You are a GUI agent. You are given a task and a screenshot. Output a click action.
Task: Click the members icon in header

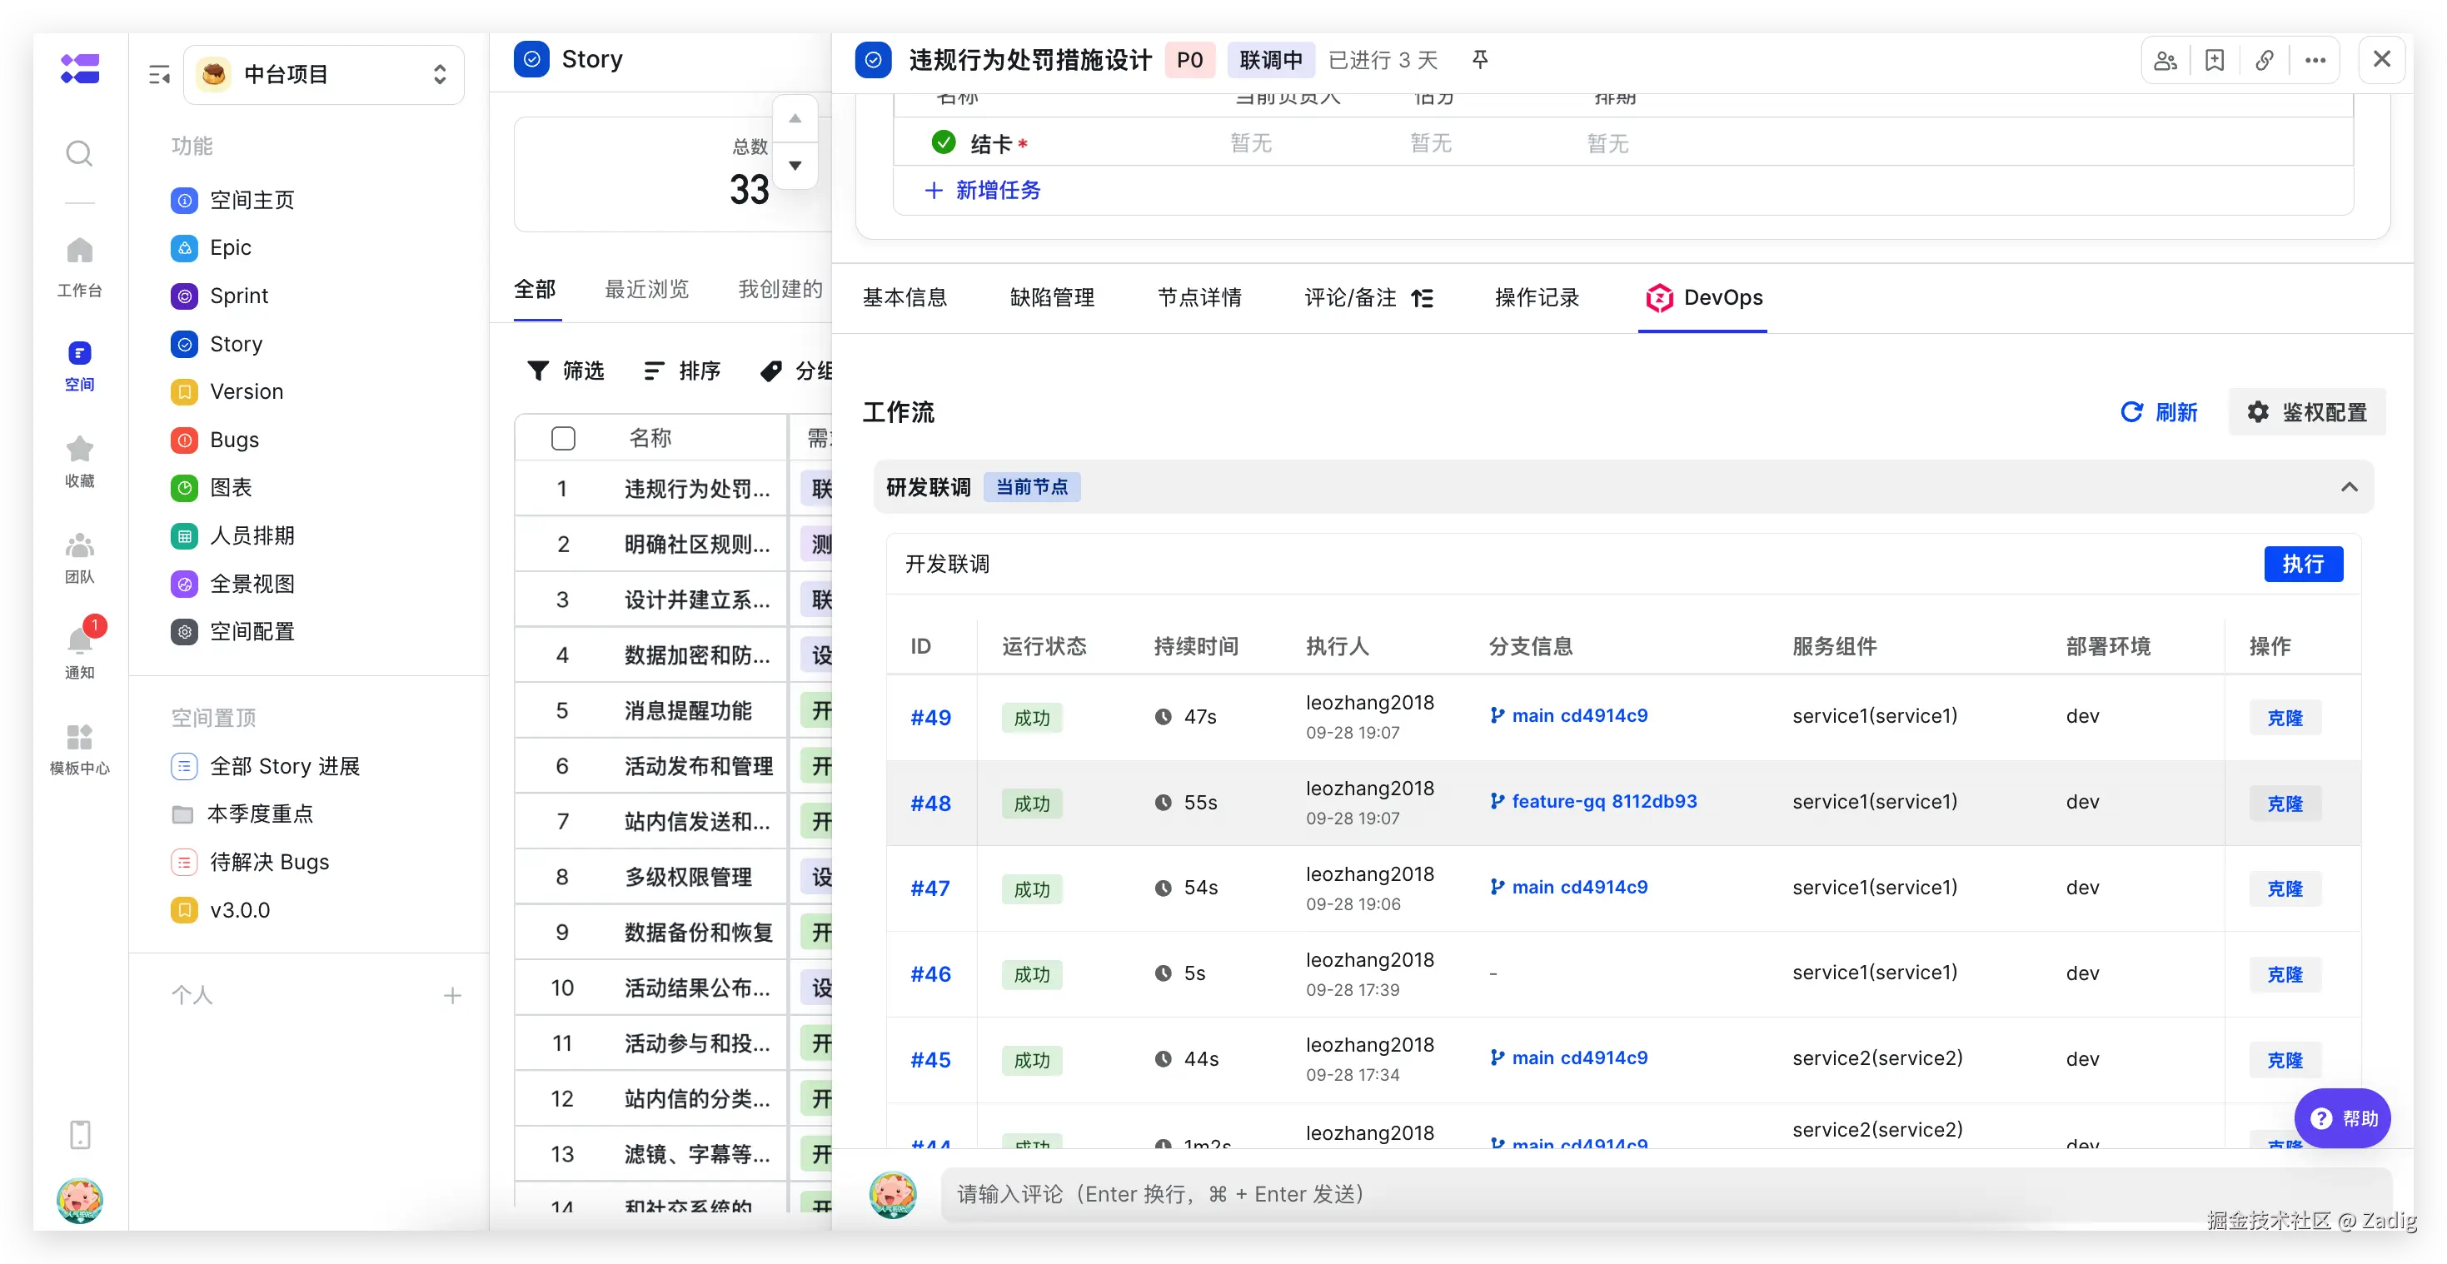click(x=2165, y=61)
